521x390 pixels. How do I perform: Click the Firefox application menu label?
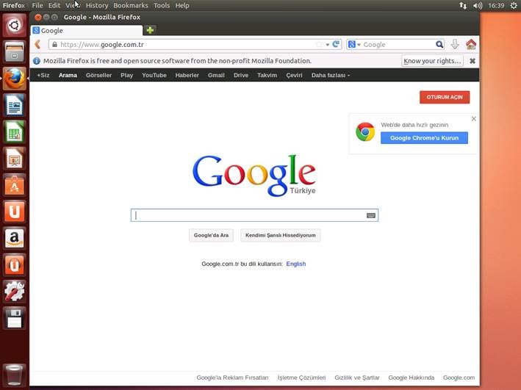tap(14, 5)
